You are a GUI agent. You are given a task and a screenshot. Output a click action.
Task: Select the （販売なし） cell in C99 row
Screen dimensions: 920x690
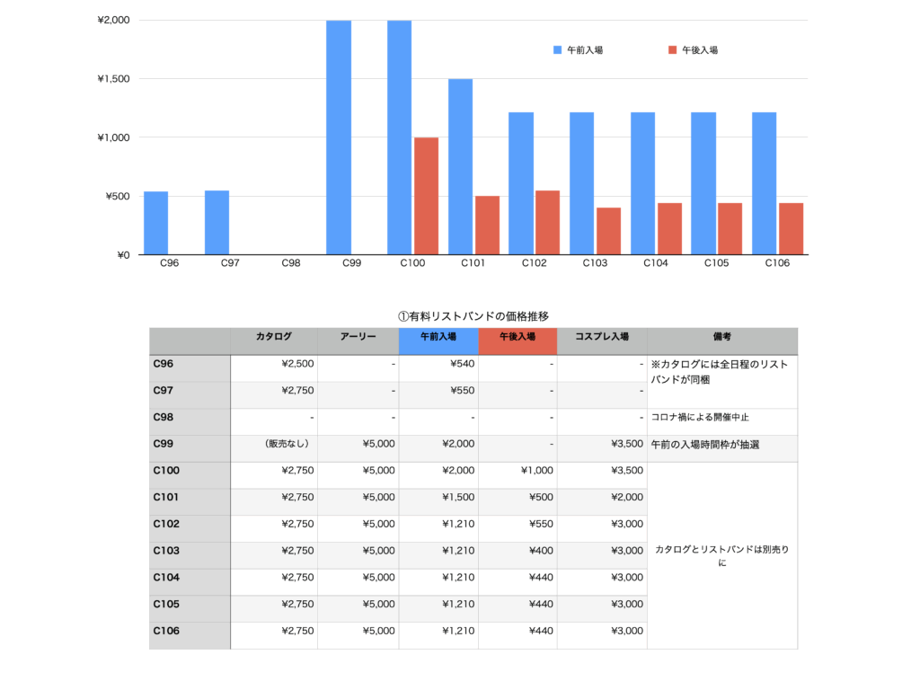point(287,444)
